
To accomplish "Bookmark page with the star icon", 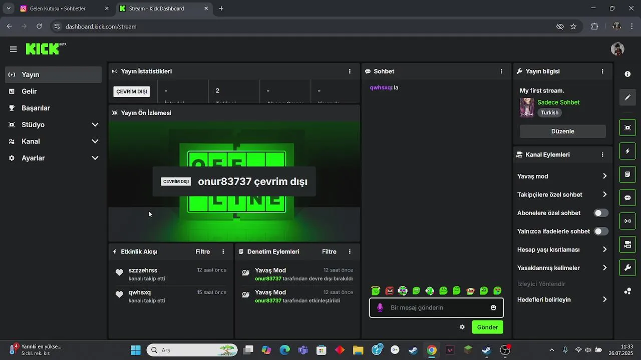I will (573, 26).
